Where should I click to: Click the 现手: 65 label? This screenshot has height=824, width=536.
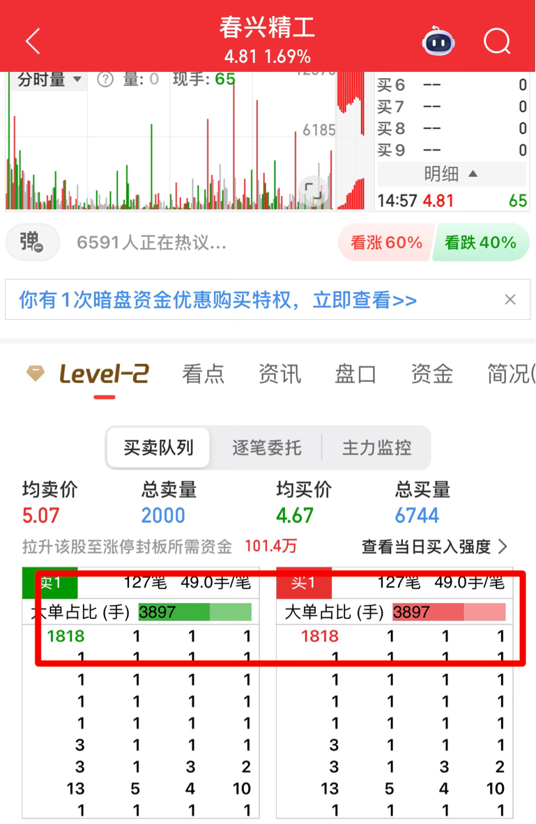pyautogui.click(x=204, y=79)
